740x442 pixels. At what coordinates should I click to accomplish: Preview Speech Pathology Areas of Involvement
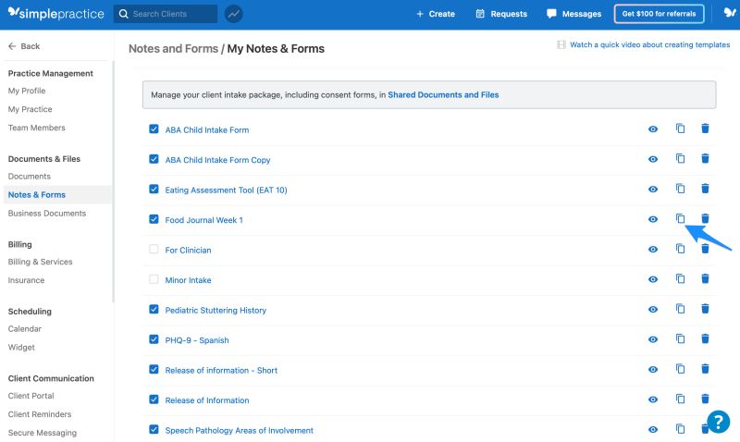653,430
